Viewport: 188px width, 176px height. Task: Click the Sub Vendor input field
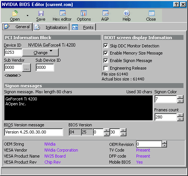click(13, 67)
